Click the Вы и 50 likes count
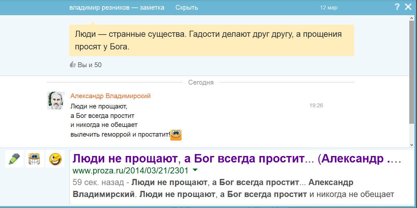Screen dimensions: 417x208 coord(90,65)
